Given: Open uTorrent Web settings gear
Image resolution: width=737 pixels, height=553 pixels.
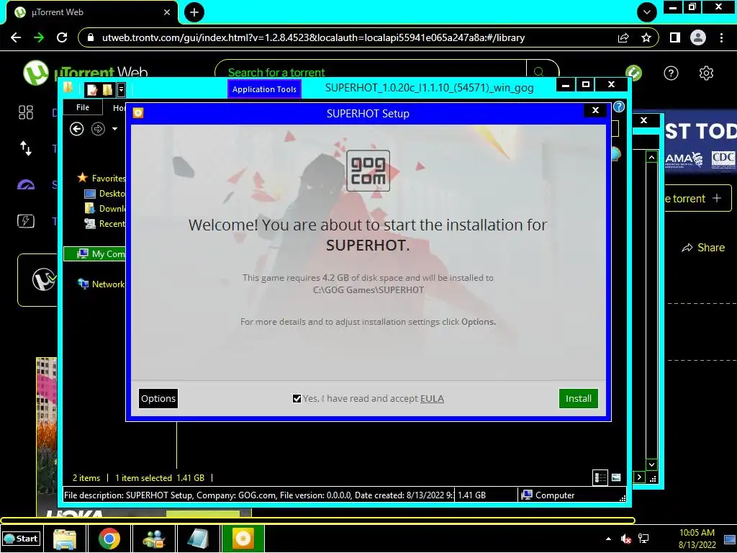Looking at the screenshot, I should pyautogui.click(x=706, y=73).
